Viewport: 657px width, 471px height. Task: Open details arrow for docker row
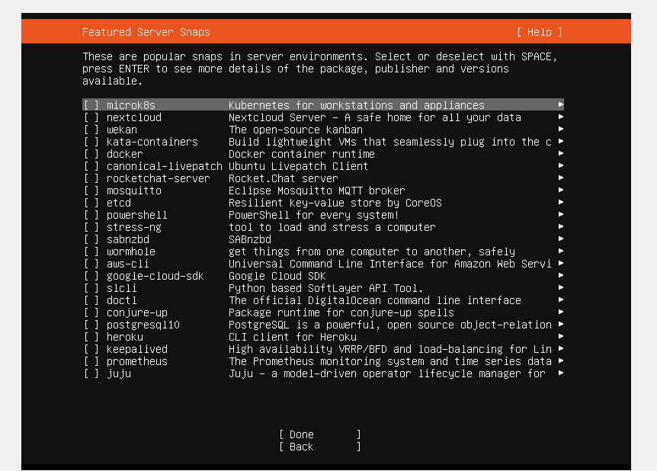pyautogui.click(x=561, y=153)
